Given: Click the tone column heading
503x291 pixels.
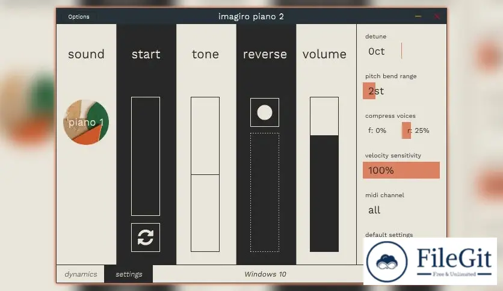Looking at the screenshot, I should (205, 54).
